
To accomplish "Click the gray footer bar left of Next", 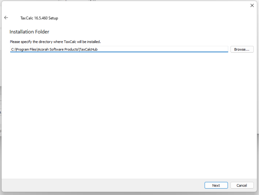I will point(100,185).
